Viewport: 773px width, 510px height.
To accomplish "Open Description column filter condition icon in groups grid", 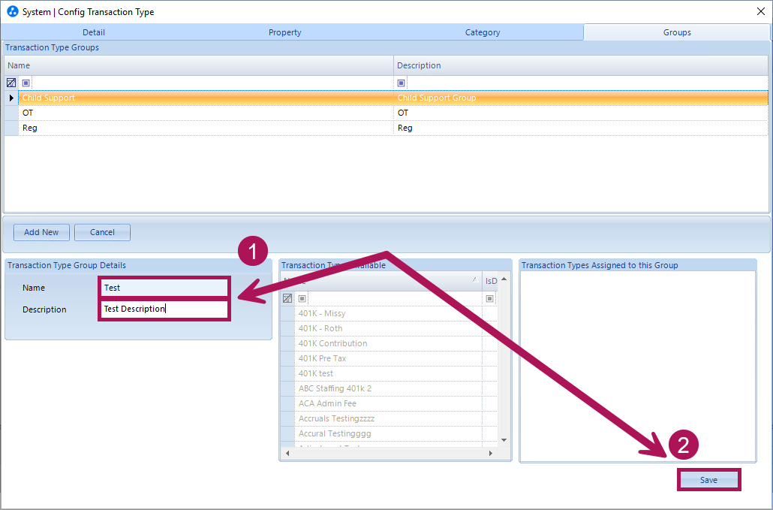I will [401, 83].
